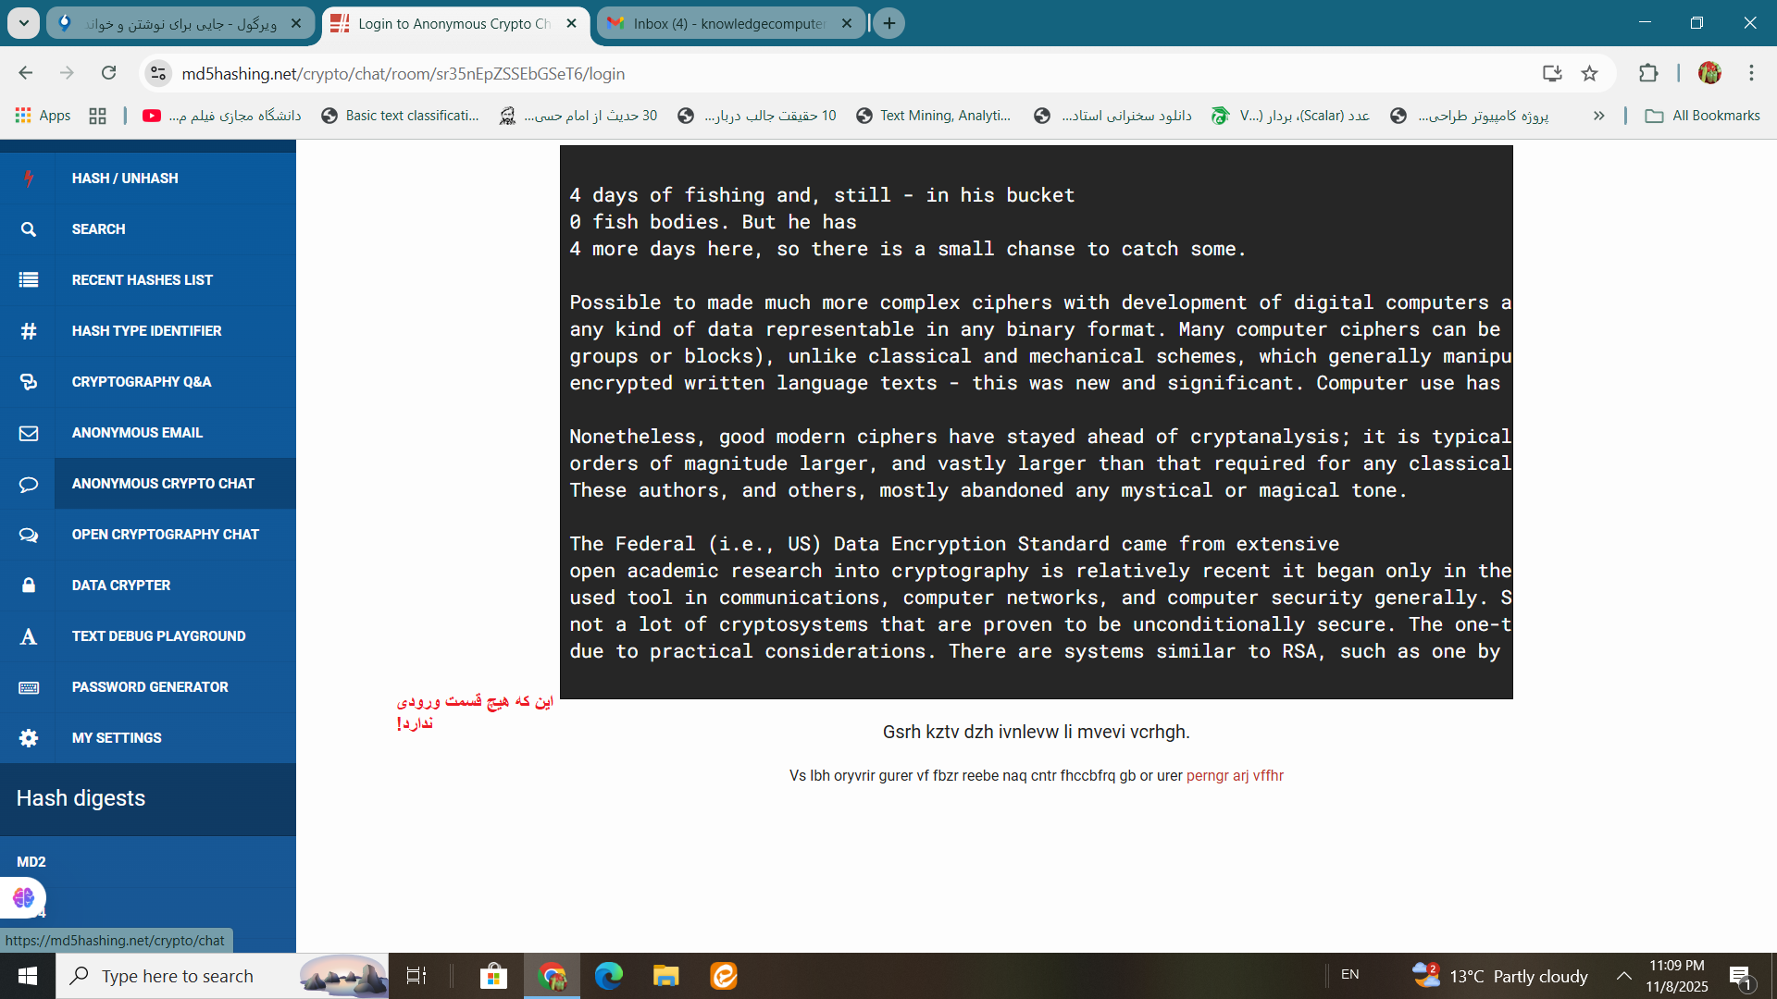Open My Settings gear icon
The width and height of the screenshot is (1777, 999).
click(x=29, y=738)
